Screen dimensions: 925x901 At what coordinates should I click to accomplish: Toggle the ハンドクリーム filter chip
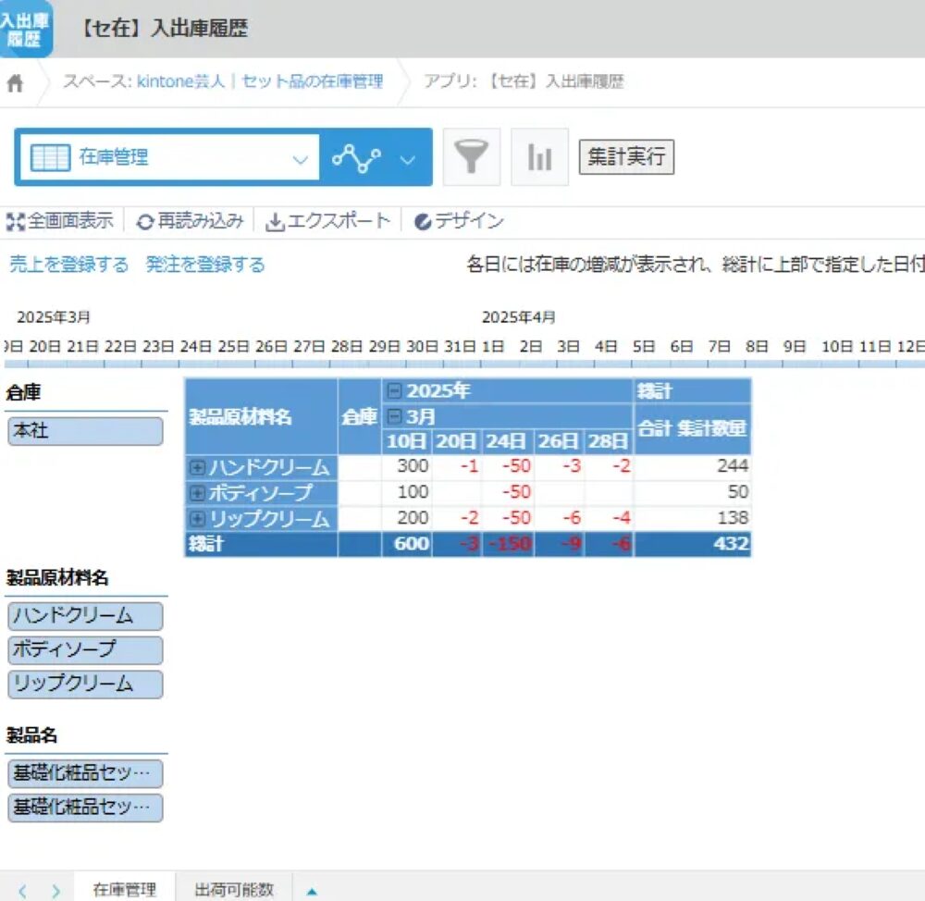click(x=85, y=616)
